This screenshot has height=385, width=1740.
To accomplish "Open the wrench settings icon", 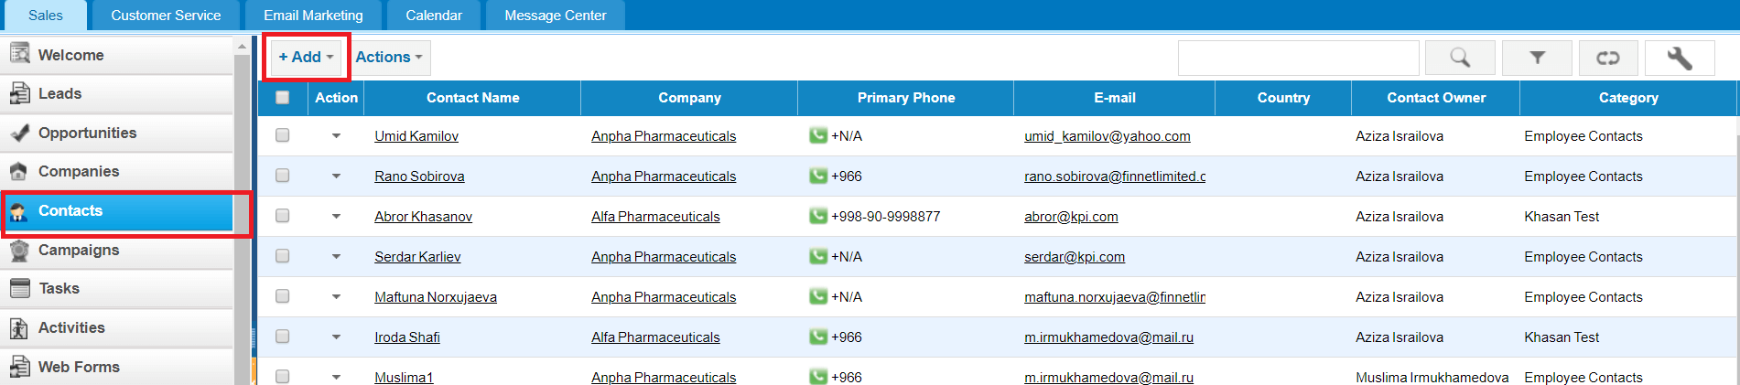I will click(x=1680, y=58).
